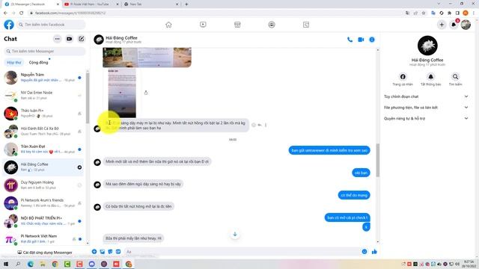Image resolution: width=479 pixels, height=269 pixels.
Task: Switch to the YouTube browser tab
Action: (x=91, y=4)
